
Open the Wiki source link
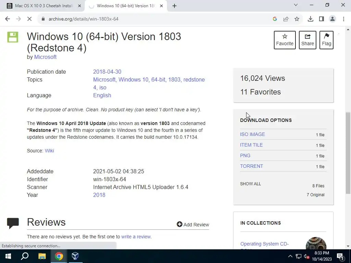pyautogui.click(x=49, y=151)
